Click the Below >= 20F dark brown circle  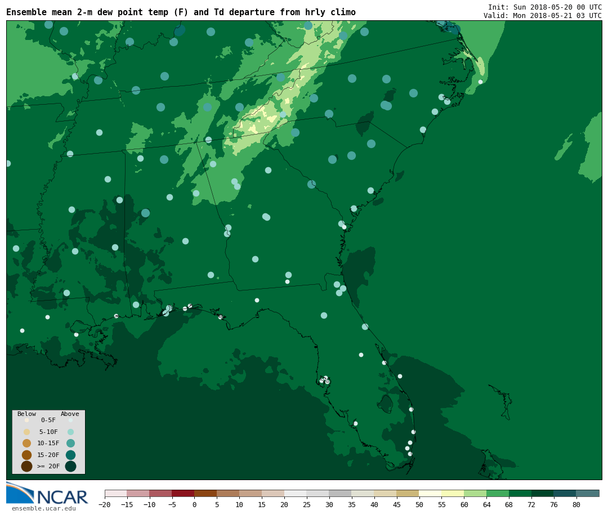(27, 466)
